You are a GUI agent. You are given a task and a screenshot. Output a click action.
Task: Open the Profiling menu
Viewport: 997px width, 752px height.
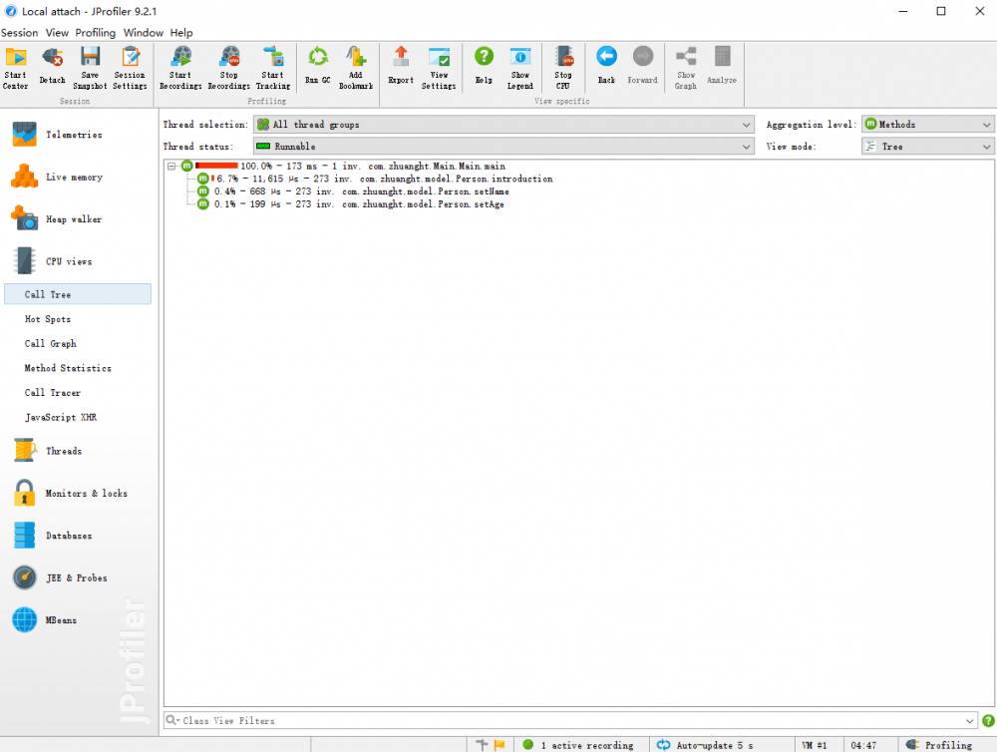pyautogui.click(x=96, y=33)
